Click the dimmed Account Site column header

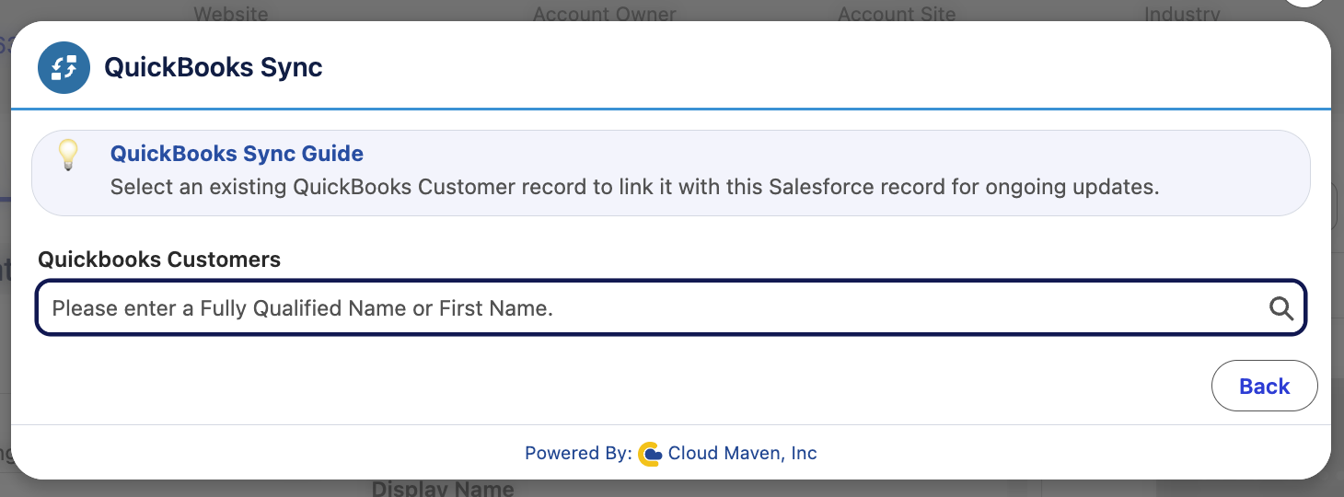coord(897,13)
